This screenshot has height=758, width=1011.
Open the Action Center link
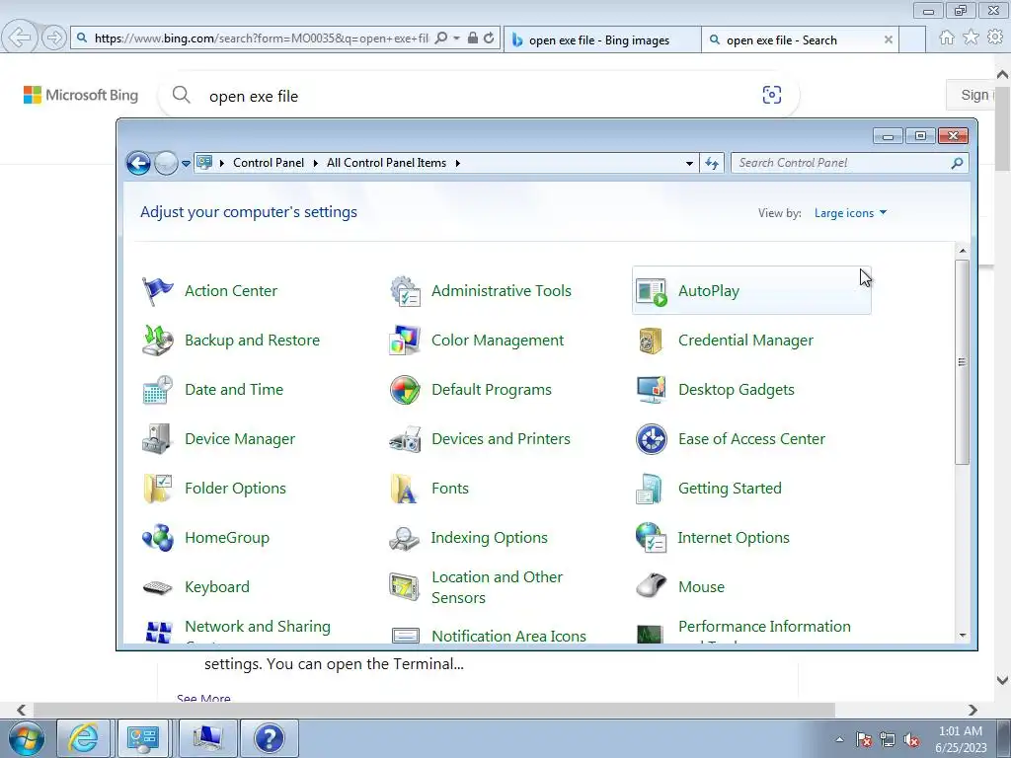231,291
